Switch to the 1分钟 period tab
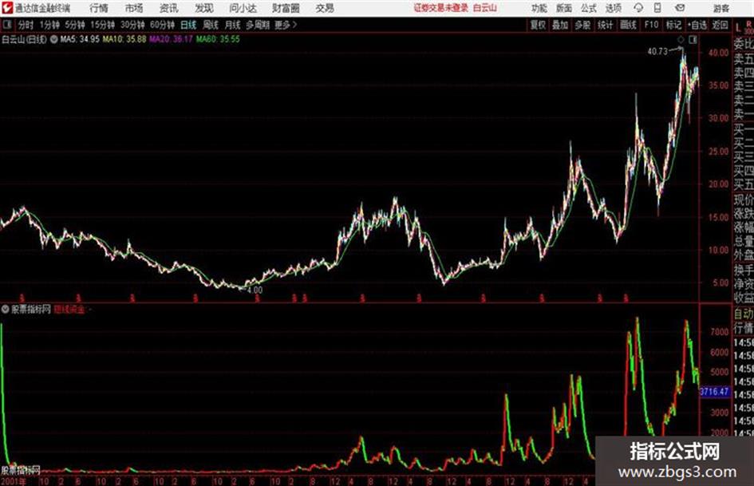 coord(49,25)
